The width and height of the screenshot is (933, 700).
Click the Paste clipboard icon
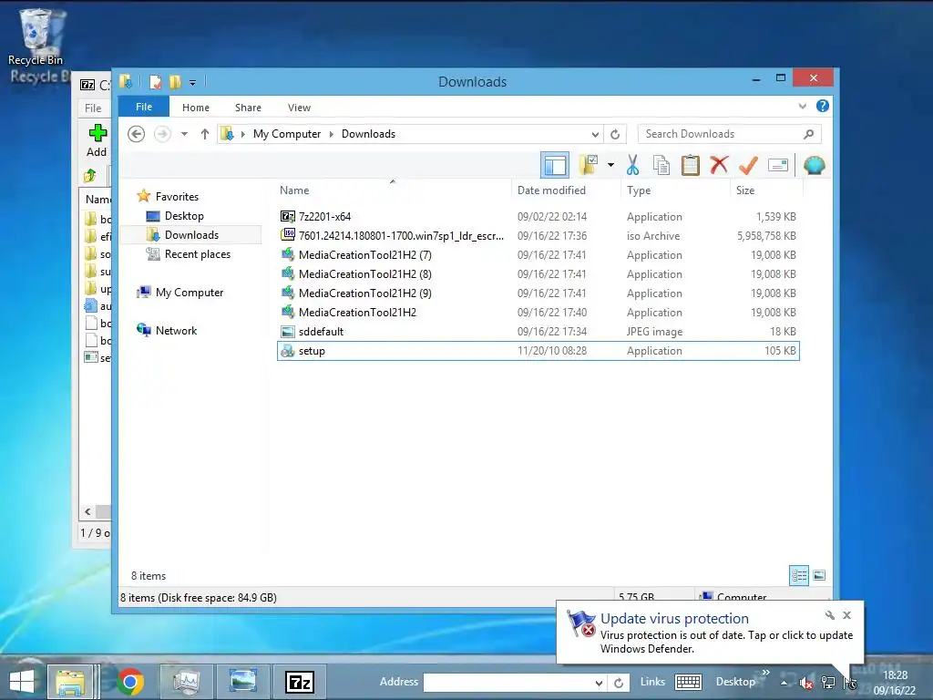click(x=691, y=165)
